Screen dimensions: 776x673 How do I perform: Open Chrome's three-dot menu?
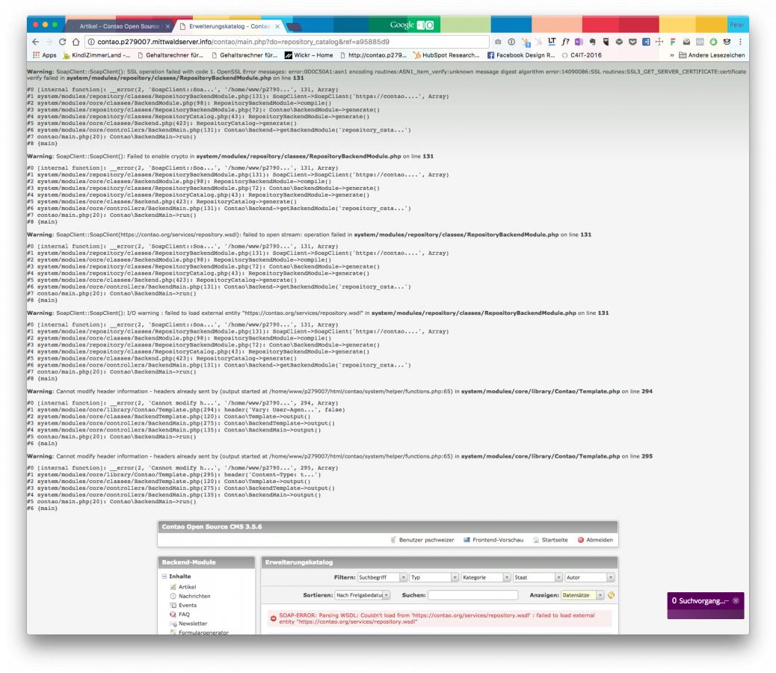tap(740, 42)
